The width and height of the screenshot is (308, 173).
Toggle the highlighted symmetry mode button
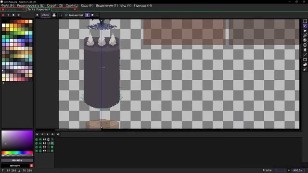[87, 15]
